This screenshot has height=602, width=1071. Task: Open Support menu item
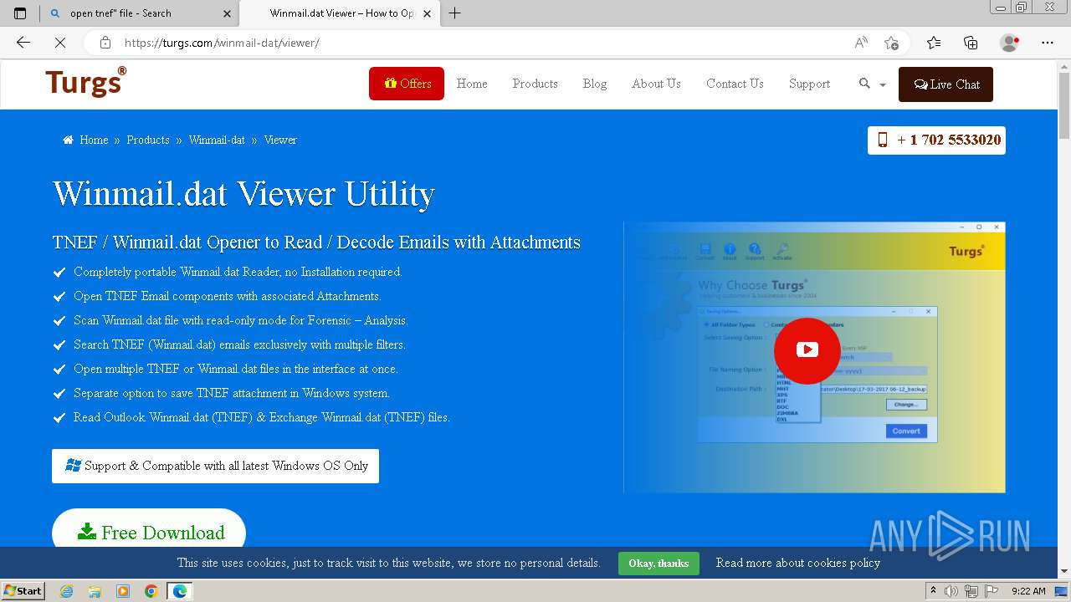coord(809,84)
